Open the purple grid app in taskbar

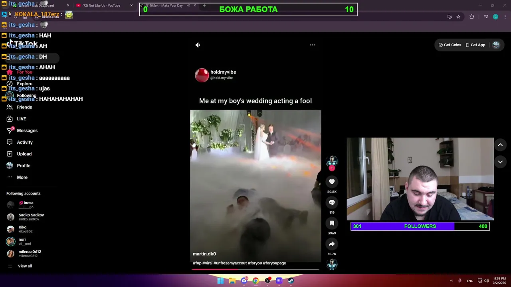pyautogui.click(x=279, y=281)
